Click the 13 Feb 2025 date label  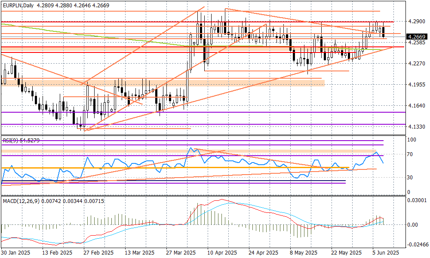click(x=58, y=252)
